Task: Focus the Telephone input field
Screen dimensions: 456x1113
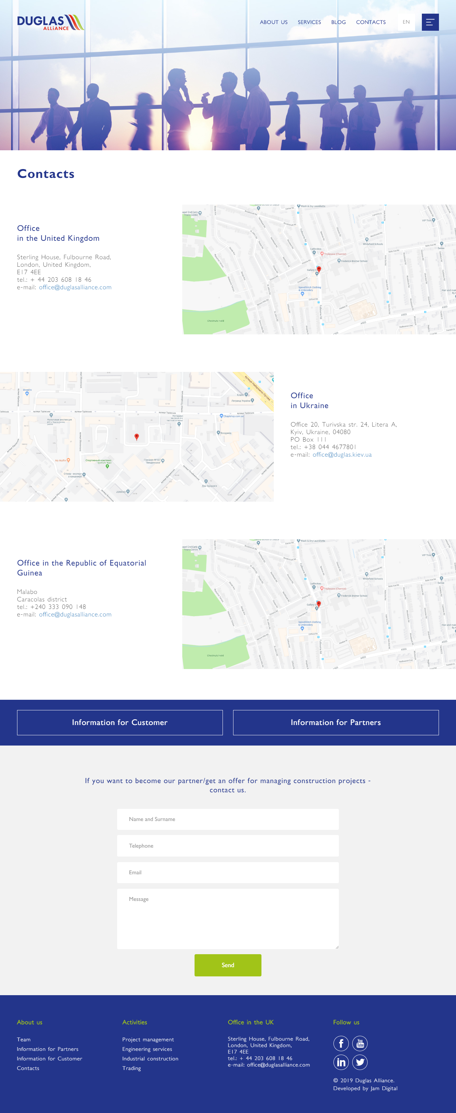Action: 228,846
